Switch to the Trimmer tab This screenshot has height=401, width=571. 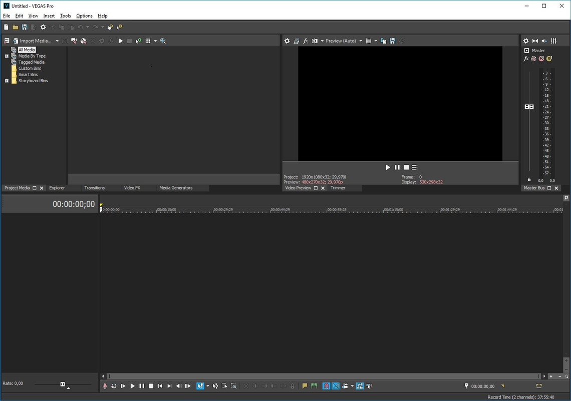click(338, 188)
